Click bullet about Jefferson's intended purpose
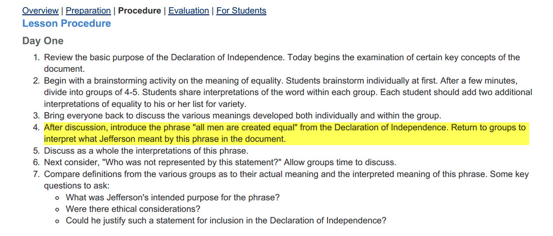Image resolution: width=553 pixels, height=236 pixels. pos(173,197)
